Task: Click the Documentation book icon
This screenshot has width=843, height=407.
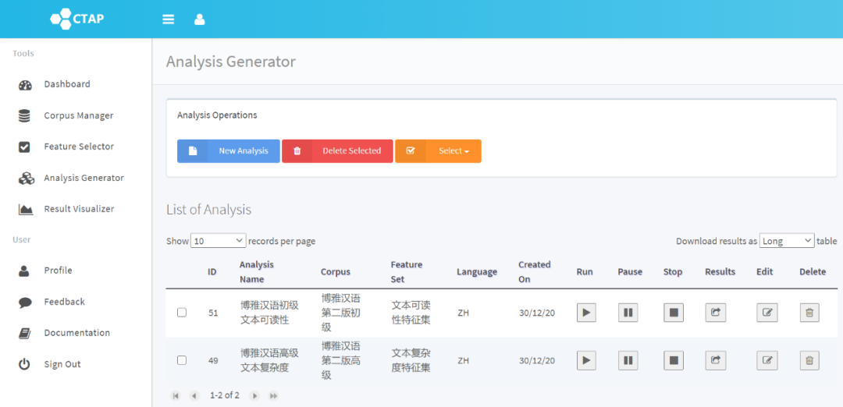Action: click(x=25, y=334)
